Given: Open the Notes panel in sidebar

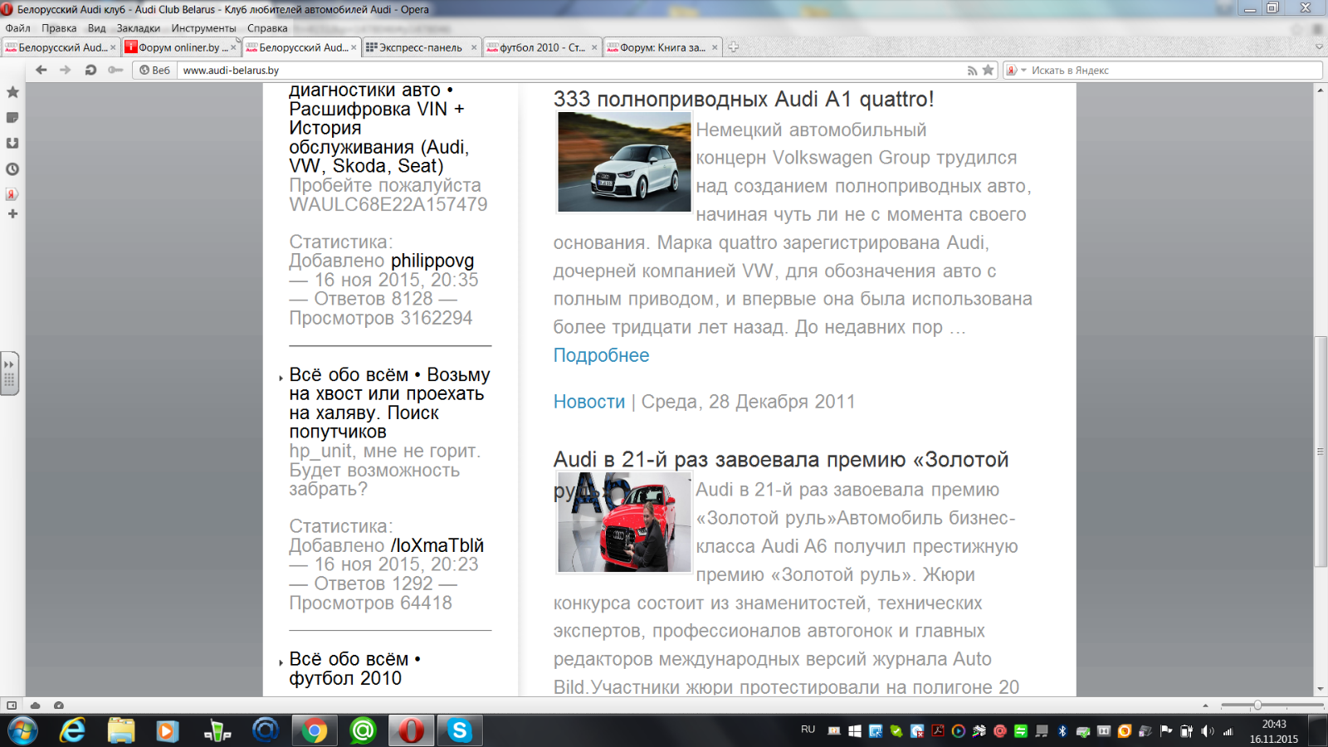Looking at the screenshot, I should tap(12, 118).
